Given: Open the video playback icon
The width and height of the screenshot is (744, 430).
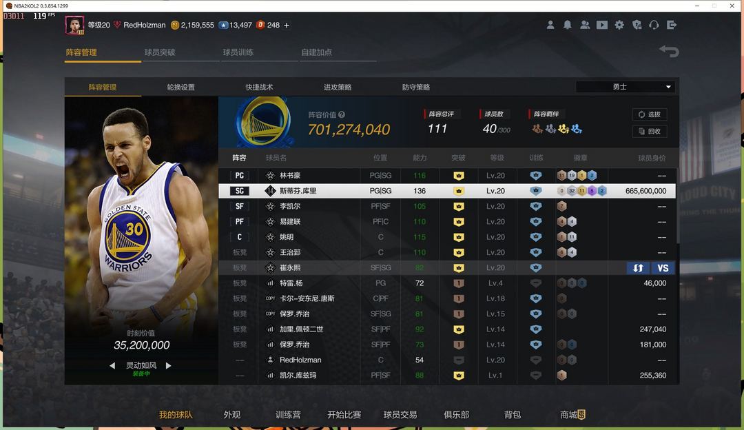Looking at the screenshot, I should [601, 25].
